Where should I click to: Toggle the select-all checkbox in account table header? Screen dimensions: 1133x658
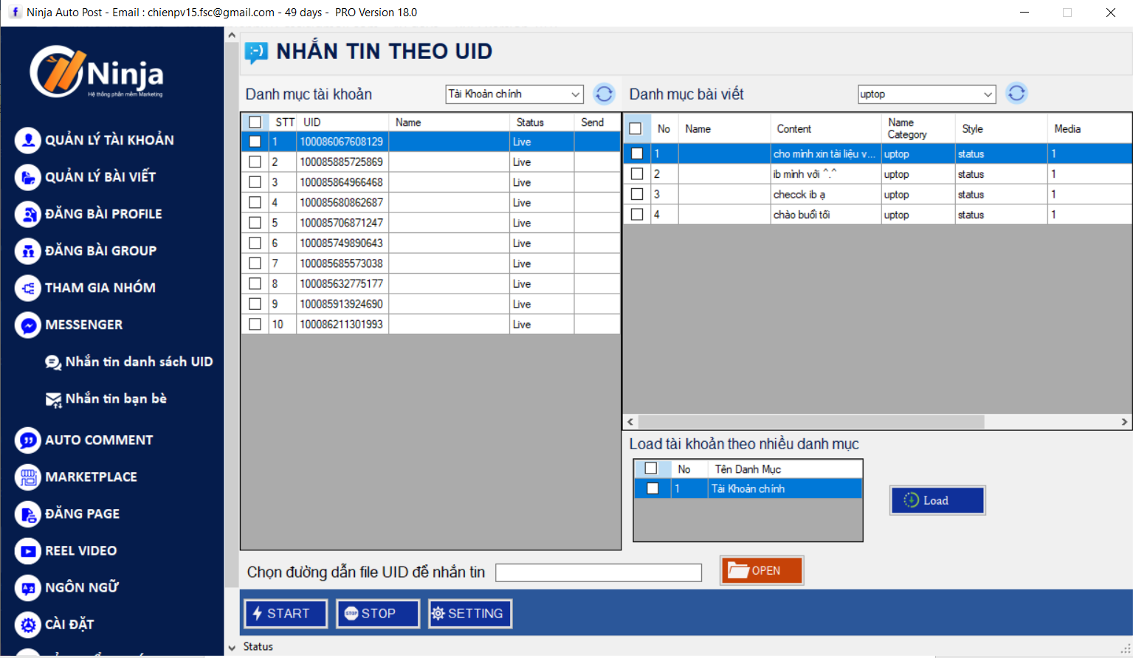tap(255, 122)
